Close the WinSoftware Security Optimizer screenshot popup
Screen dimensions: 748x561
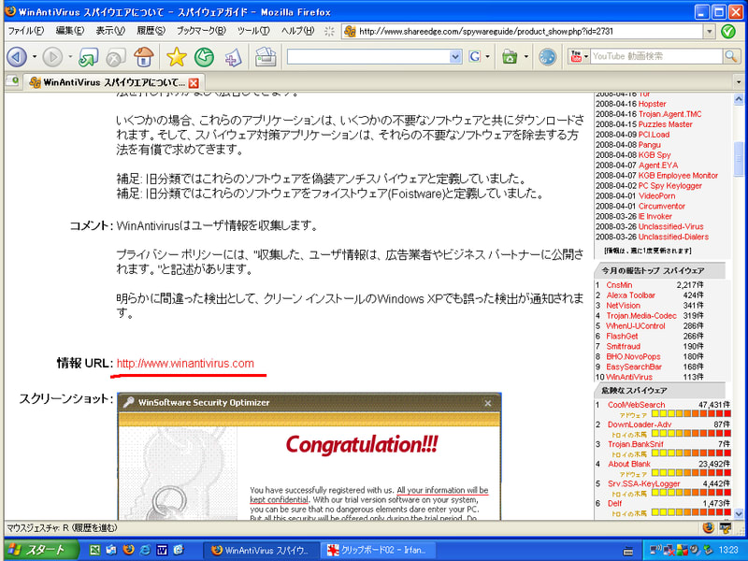487,402
